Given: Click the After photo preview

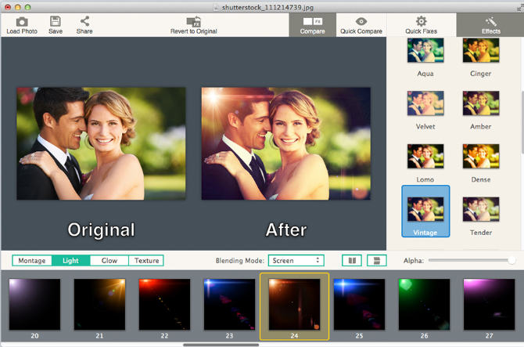Looking at the screenshot, I should tap(286, 143).
